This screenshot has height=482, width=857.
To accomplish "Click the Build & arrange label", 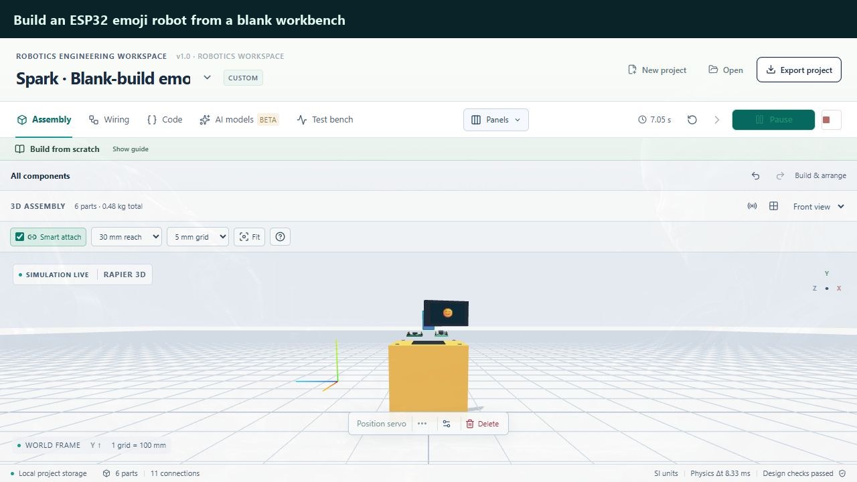I will coord(820,175).
